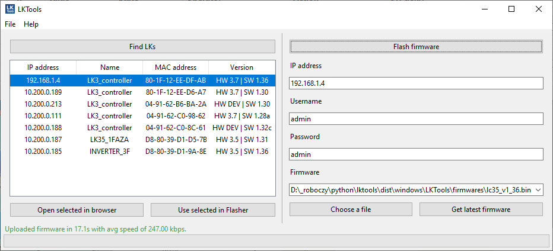553x251 pixels.
Task: Focus the IP address input field
Action: [416, 83]
